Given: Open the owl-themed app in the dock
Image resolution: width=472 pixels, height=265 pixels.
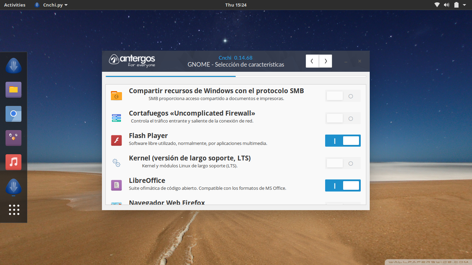Looking at the screenshot, I should tap(13, 138).
